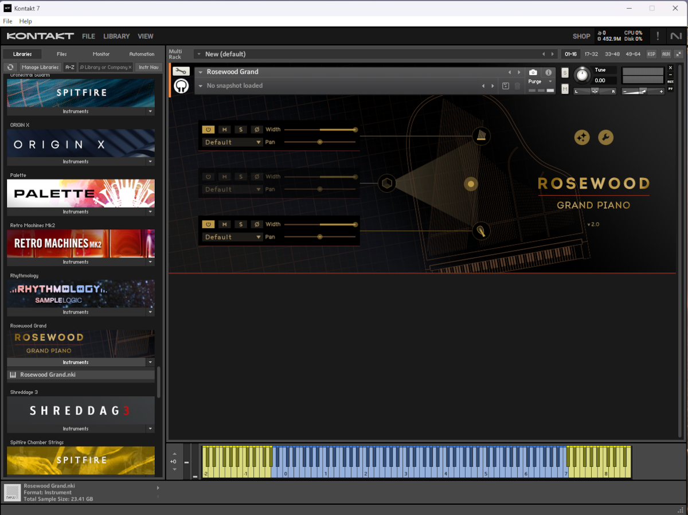Open the instrument info icon
The width and height of the screenshot is (688, 515).
(548, 72)
